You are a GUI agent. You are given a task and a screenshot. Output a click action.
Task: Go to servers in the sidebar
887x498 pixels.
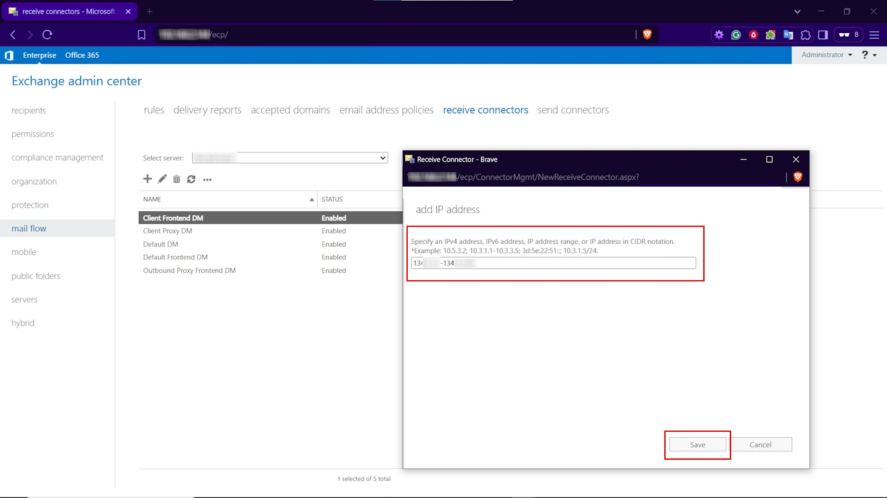tap(24, 300)
